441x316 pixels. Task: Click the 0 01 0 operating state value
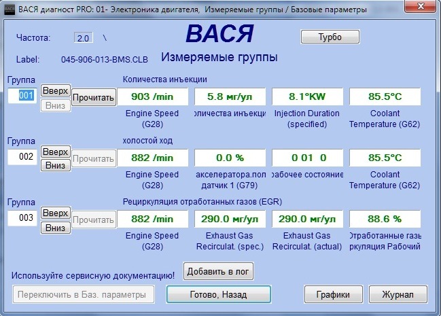307,158
